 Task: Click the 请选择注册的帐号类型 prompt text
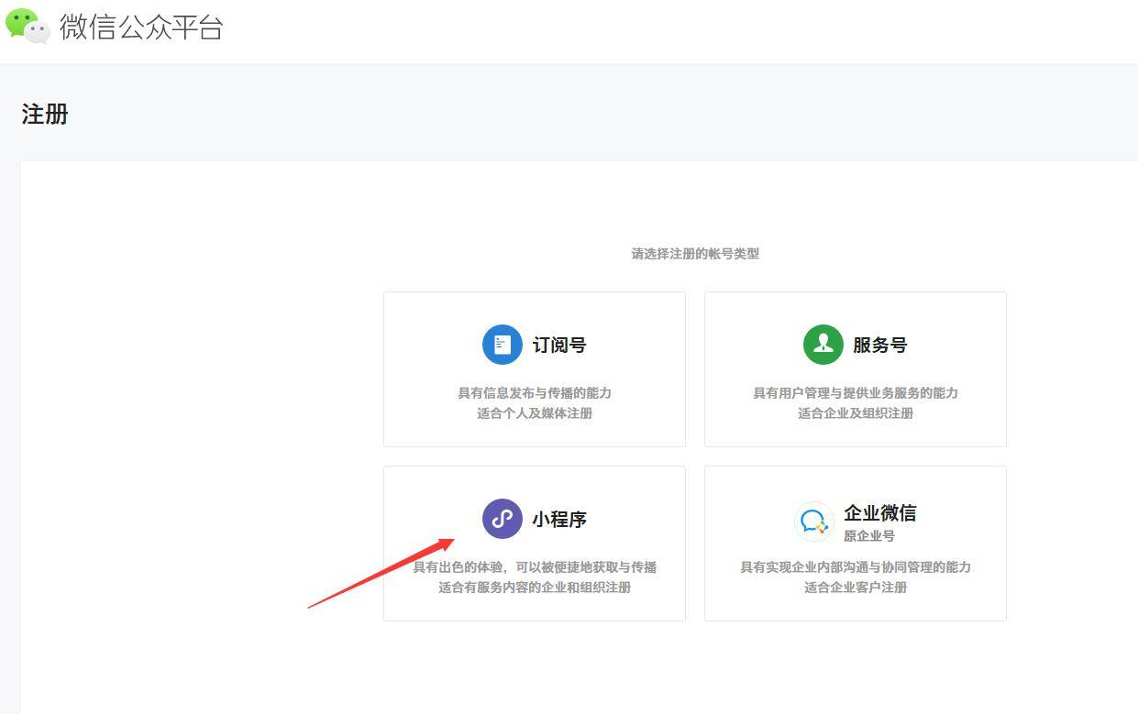(695, 254)
